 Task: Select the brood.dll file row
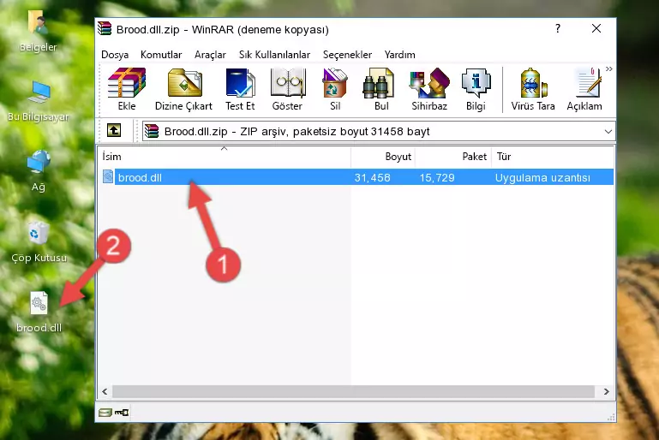(x=357, y=177)
